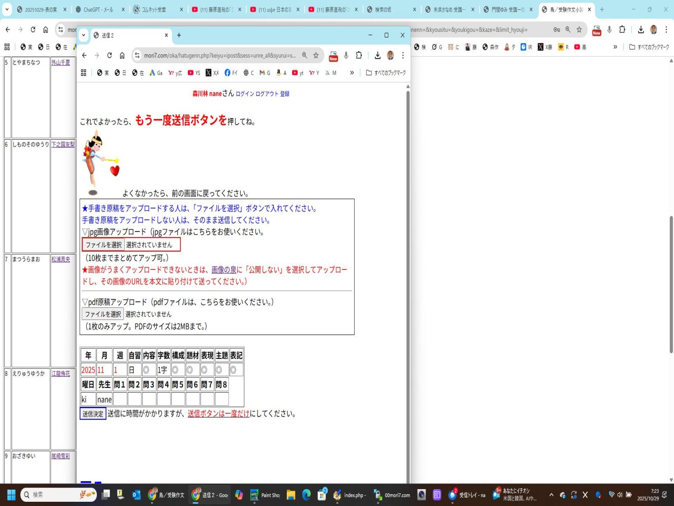
Task: Show hidden system tray icons
Action: (551, 495)
